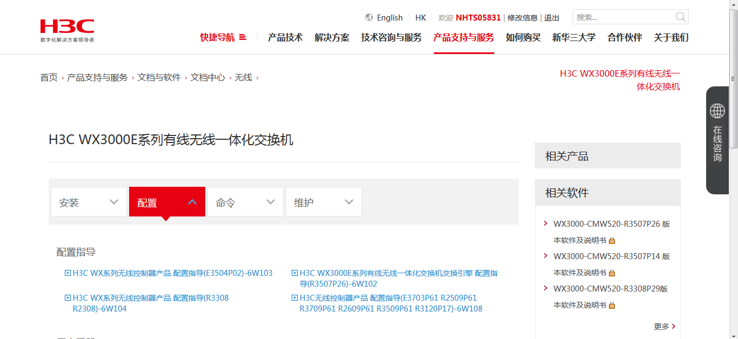Expand the 维护 dropdown tab
The width and height of the screenshot is (738, 339).
point(324,202)
